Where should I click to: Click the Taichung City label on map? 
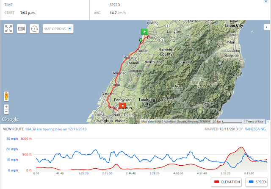pos(147,102)
